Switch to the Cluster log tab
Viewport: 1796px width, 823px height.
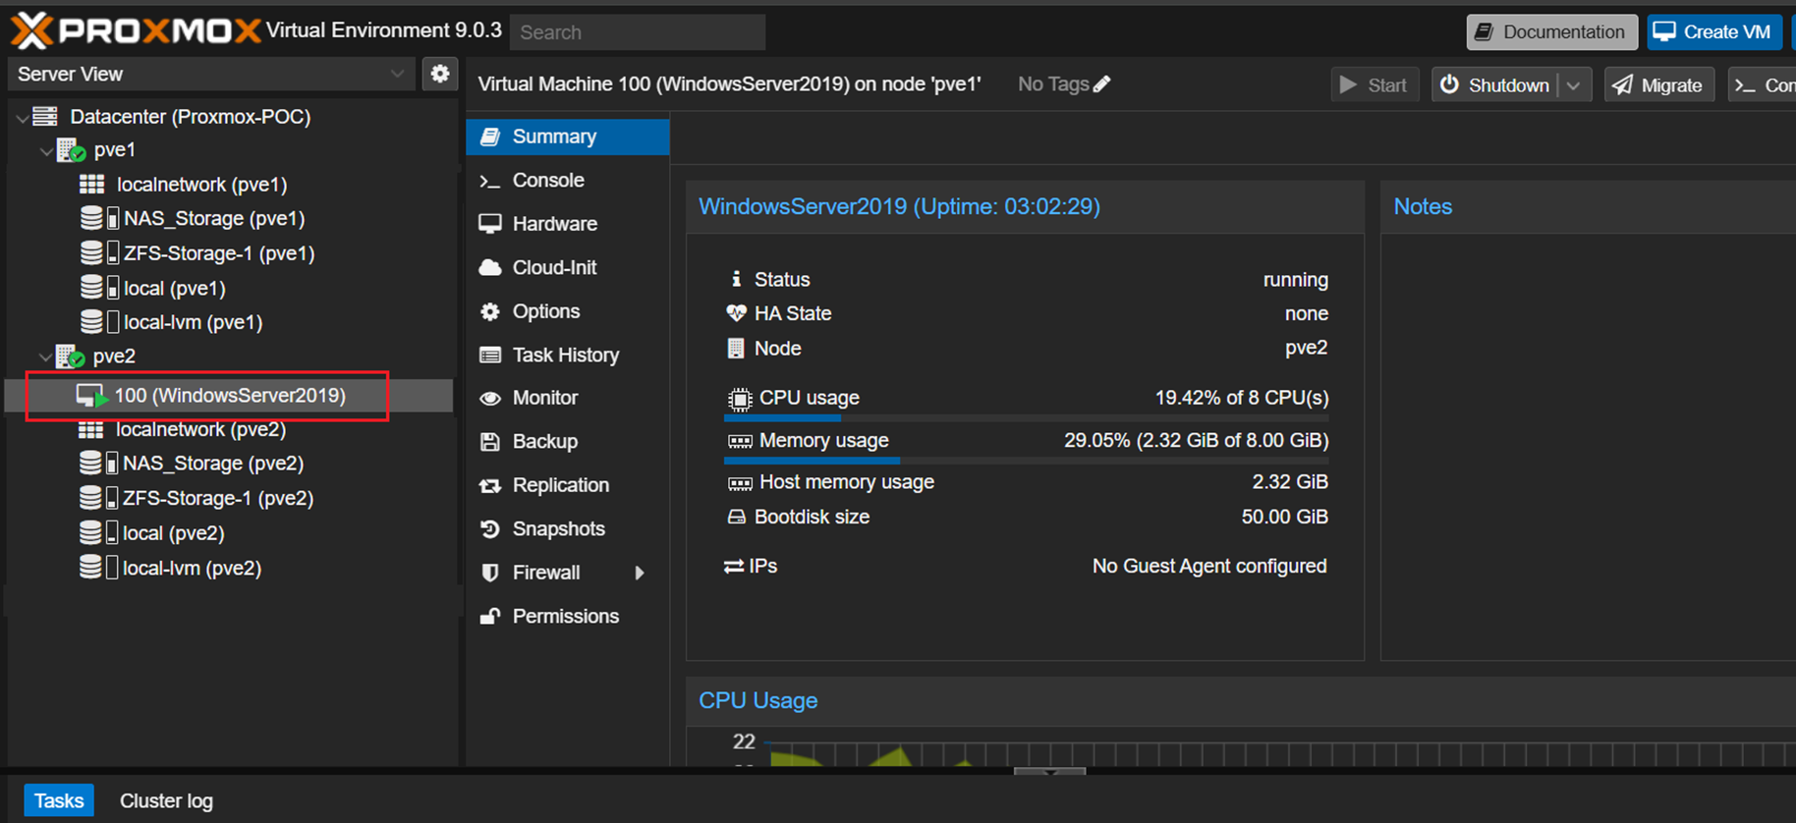[166, 801]
